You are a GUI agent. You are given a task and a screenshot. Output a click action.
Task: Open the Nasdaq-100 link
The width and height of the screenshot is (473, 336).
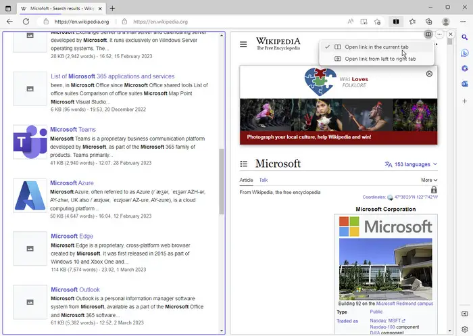(382, 327)
